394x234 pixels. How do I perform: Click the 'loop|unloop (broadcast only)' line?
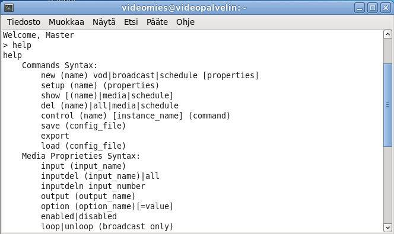(107, 226)
